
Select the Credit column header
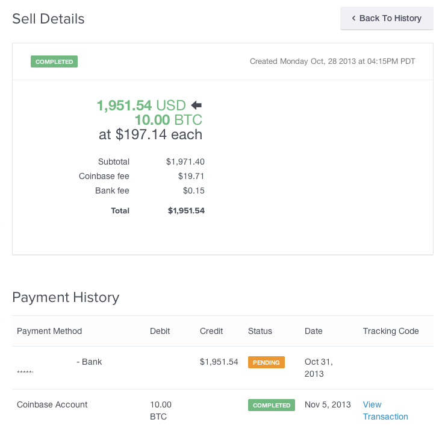(x=211, y=331)
